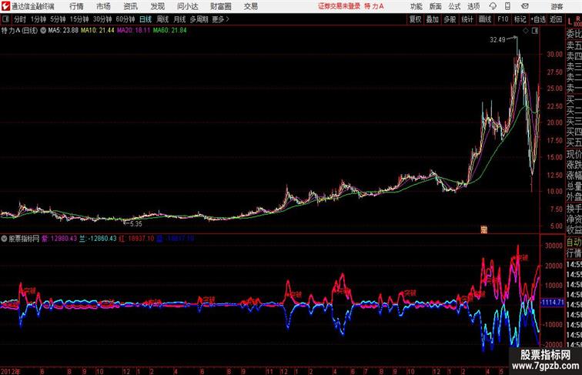Click the 叠加 overlay button
This screenshot has height=375, width=582.
click(x=433, y=19)
